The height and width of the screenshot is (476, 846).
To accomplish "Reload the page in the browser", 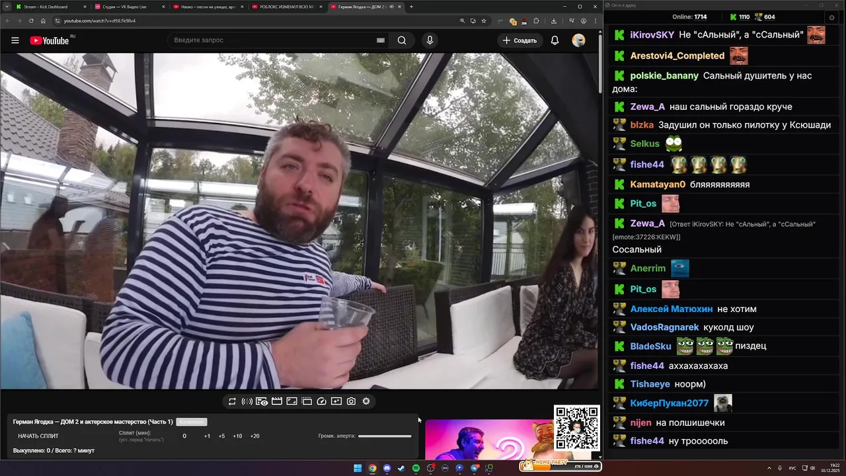I will pyautogui.click(x=31, y=20).
